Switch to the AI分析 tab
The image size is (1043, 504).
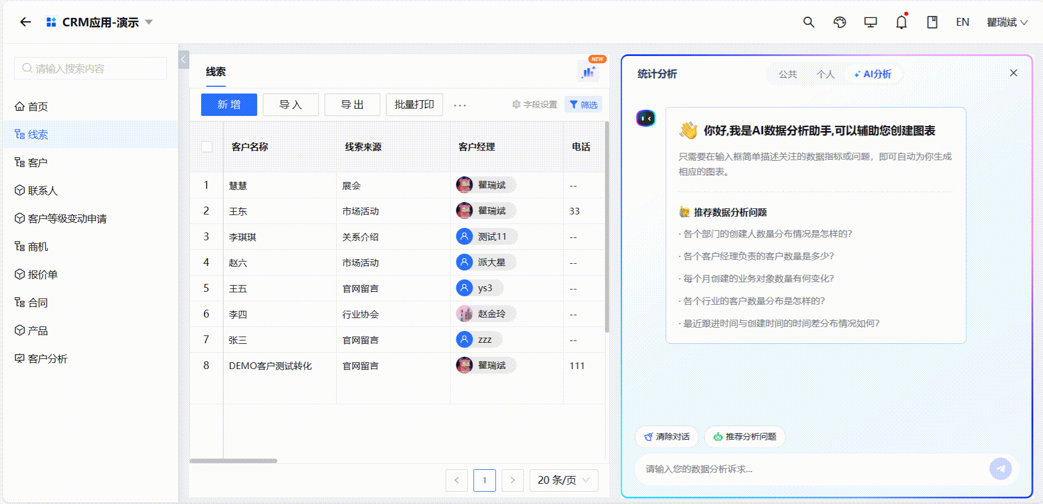(x=873, y=74)
